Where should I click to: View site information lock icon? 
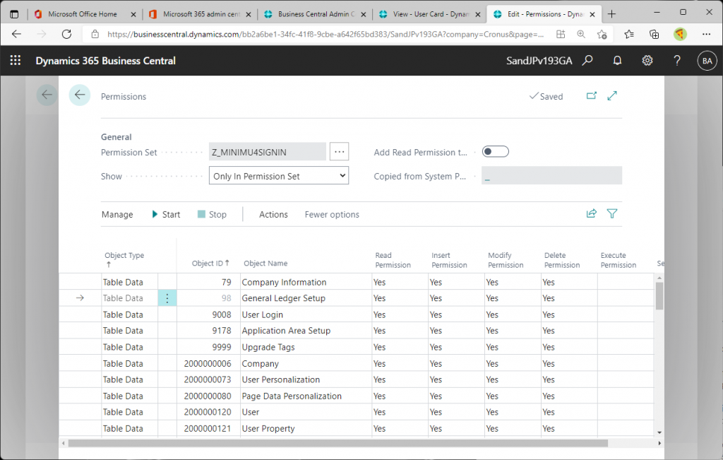[95, 34]
